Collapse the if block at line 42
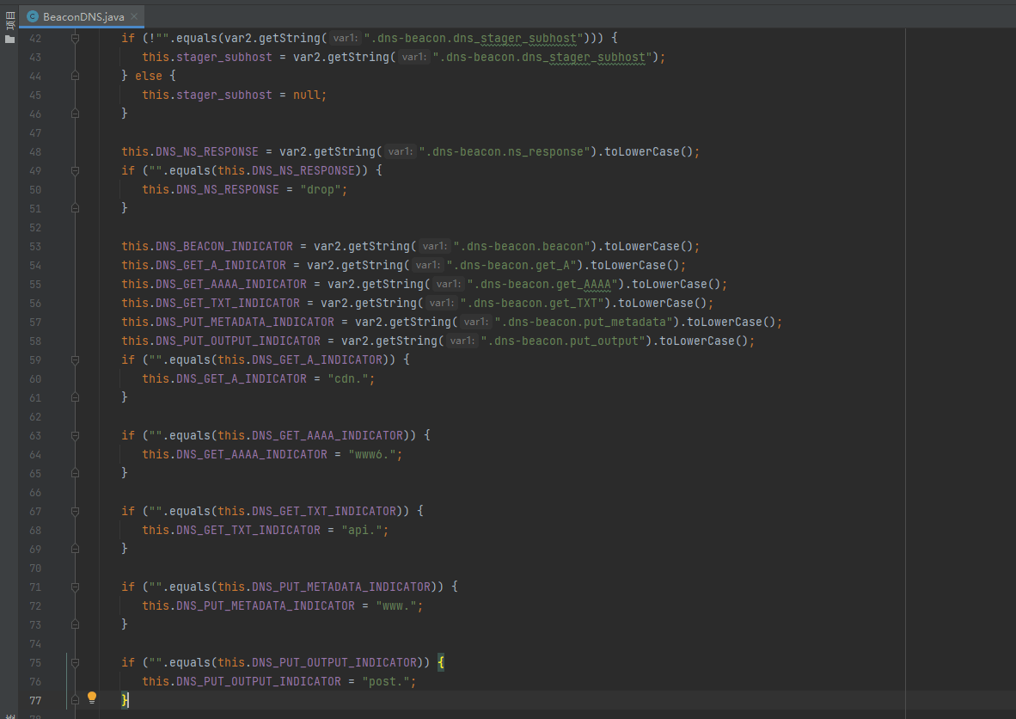The image size is (1016, 719). pyautogui.click(x=75, y=39)
